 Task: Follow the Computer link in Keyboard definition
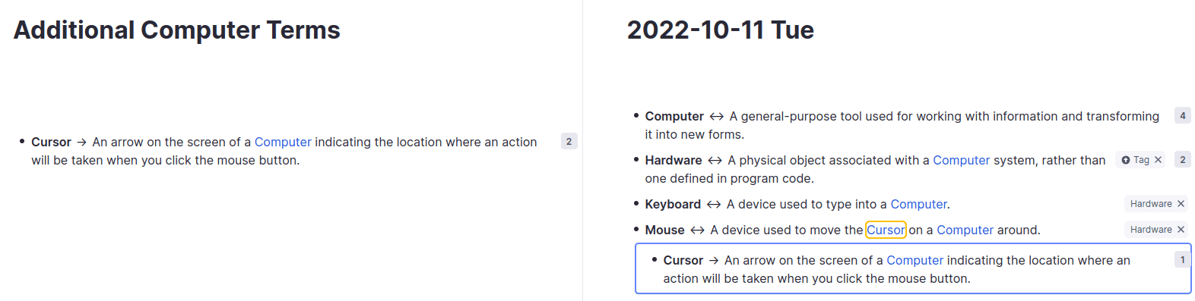coord(918,205)
